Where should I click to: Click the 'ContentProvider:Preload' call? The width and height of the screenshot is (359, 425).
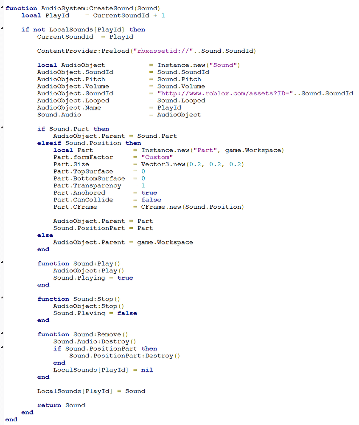(146, 51)
